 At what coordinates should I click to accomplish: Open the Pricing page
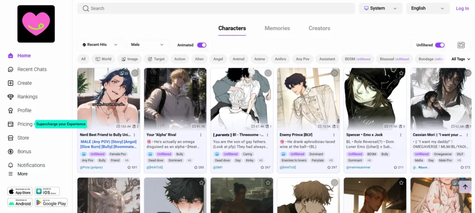click(x=20, y=124)
